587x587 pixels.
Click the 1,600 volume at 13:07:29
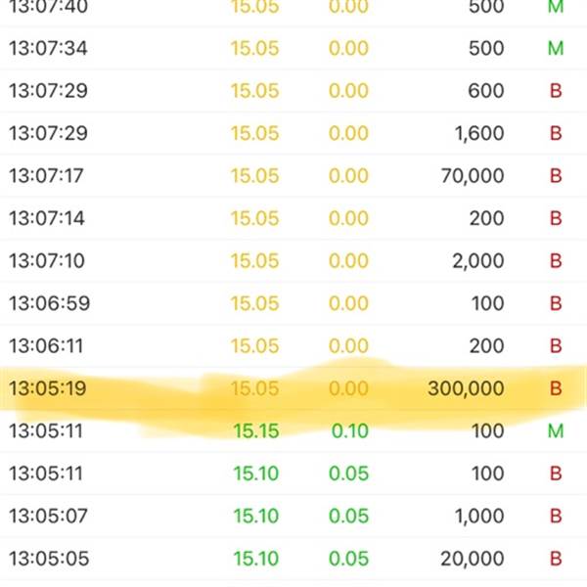[479, 133]
